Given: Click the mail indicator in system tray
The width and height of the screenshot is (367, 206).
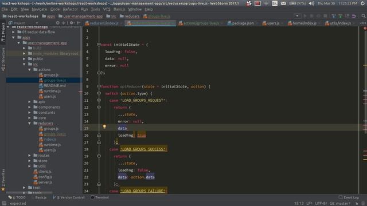Looking at the screenshot, I should click(283, 3).
